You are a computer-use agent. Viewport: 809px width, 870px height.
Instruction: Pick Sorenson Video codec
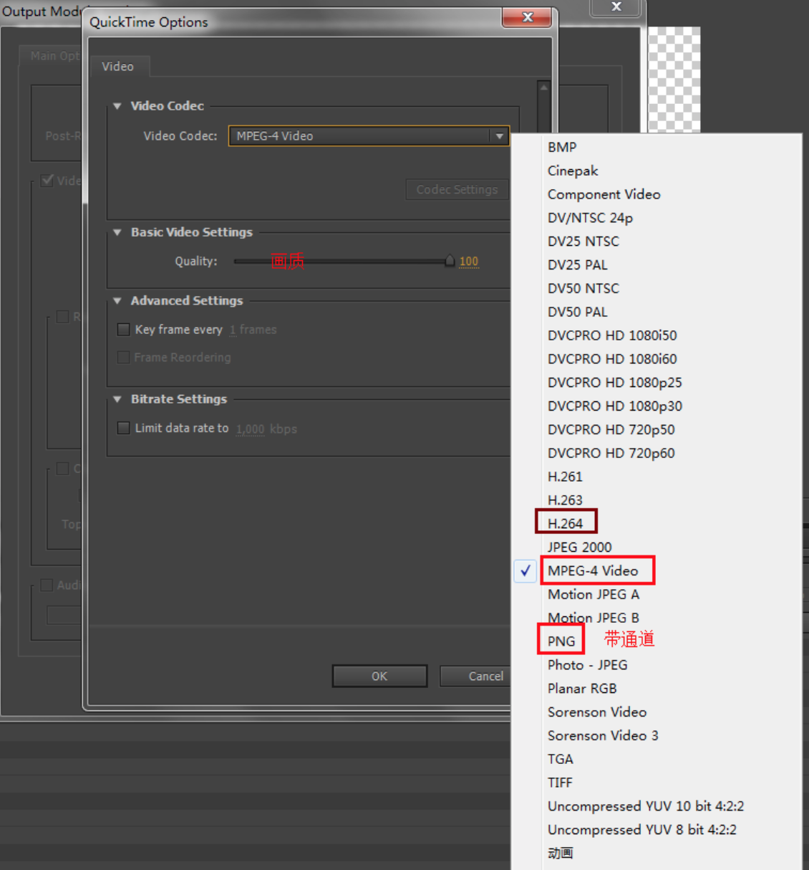click(597, 712)
